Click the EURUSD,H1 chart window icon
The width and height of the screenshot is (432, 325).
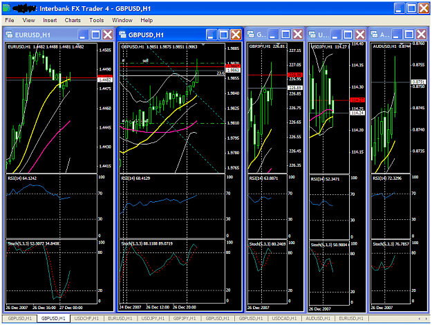click(x=10, y=35)
